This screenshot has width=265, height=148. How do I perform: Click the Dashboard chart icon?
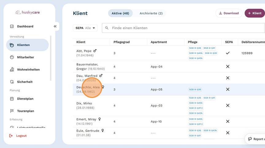tap(12, 26)
